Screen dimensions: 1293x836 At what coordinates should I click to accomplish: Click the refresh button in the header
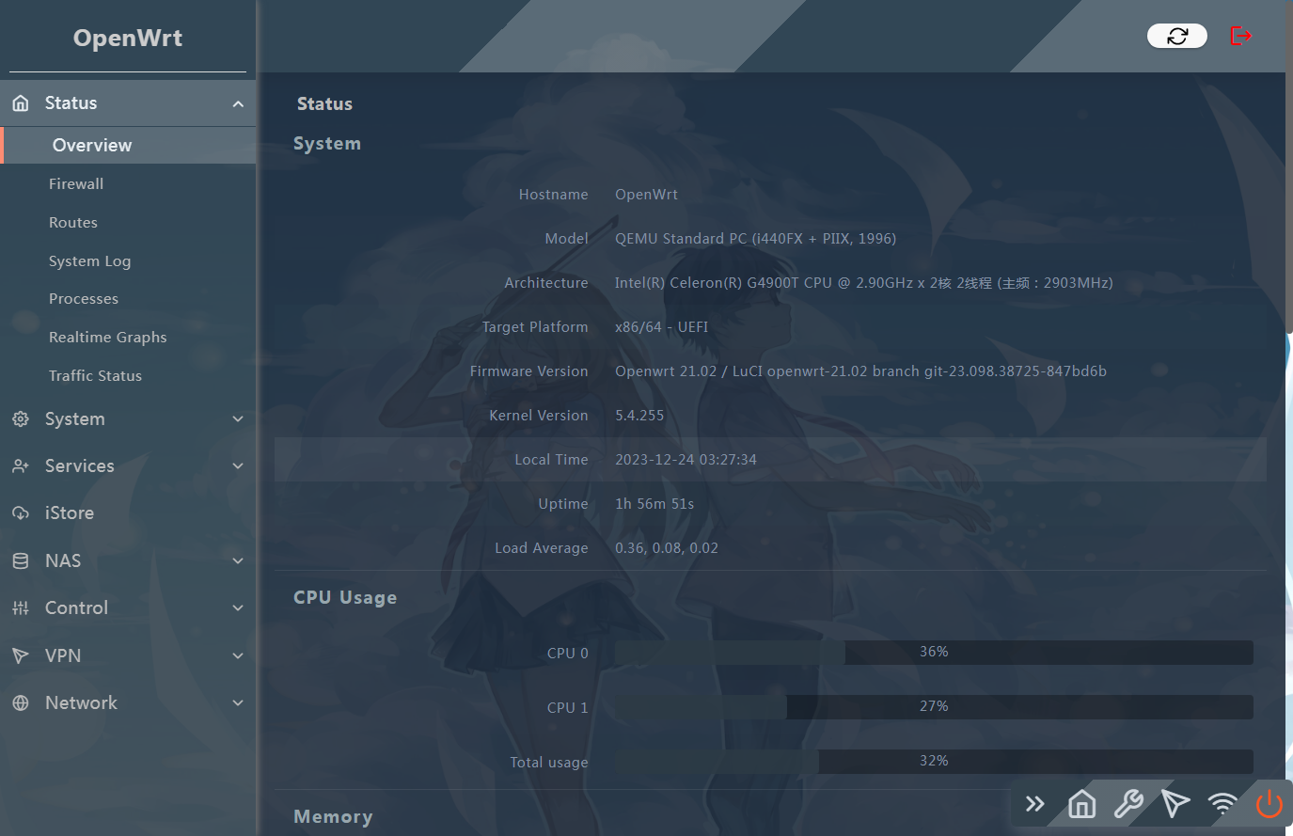1177,36
